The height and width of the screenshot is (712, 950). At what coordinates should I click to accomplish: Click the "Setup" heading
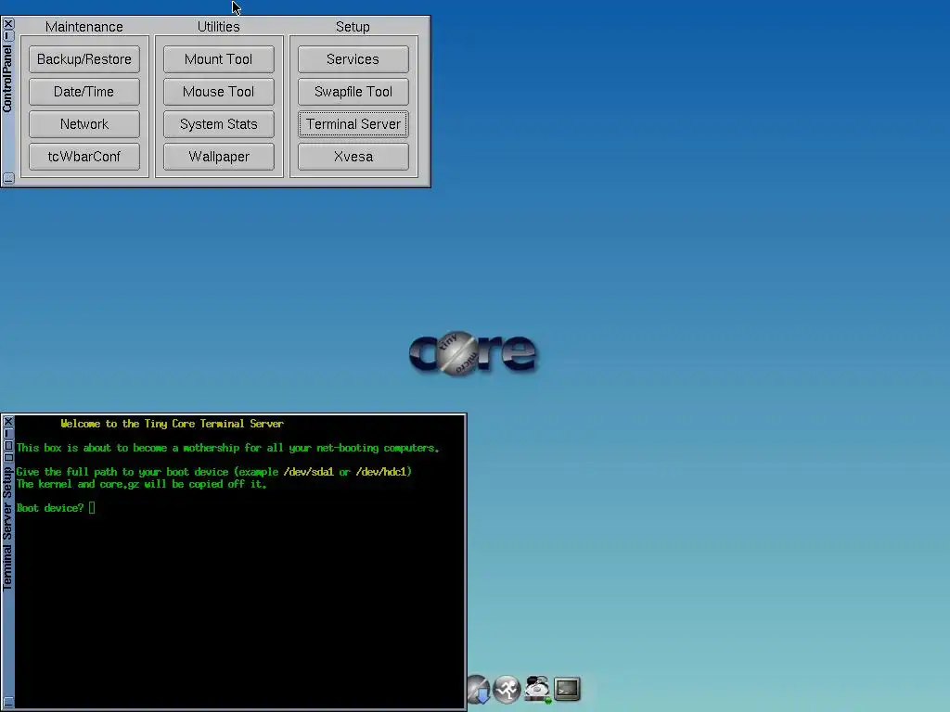(x=353, y=27)
